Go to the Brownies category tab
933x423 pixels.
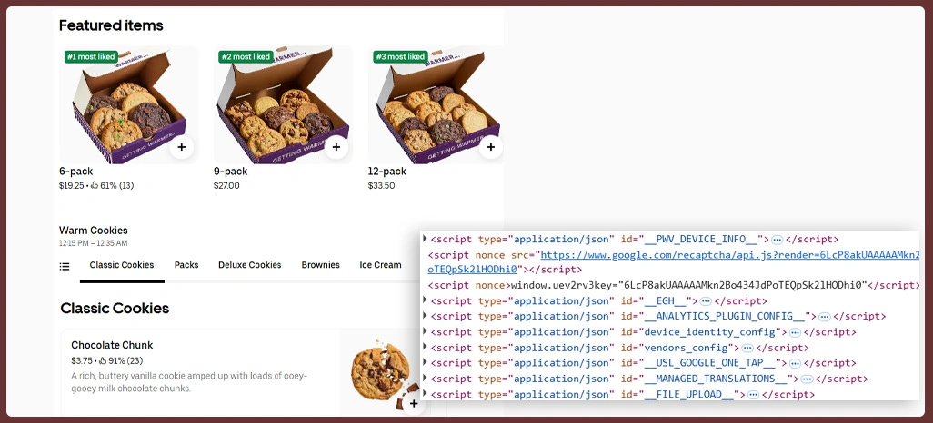pyautogui.click(x=320, y=265)
